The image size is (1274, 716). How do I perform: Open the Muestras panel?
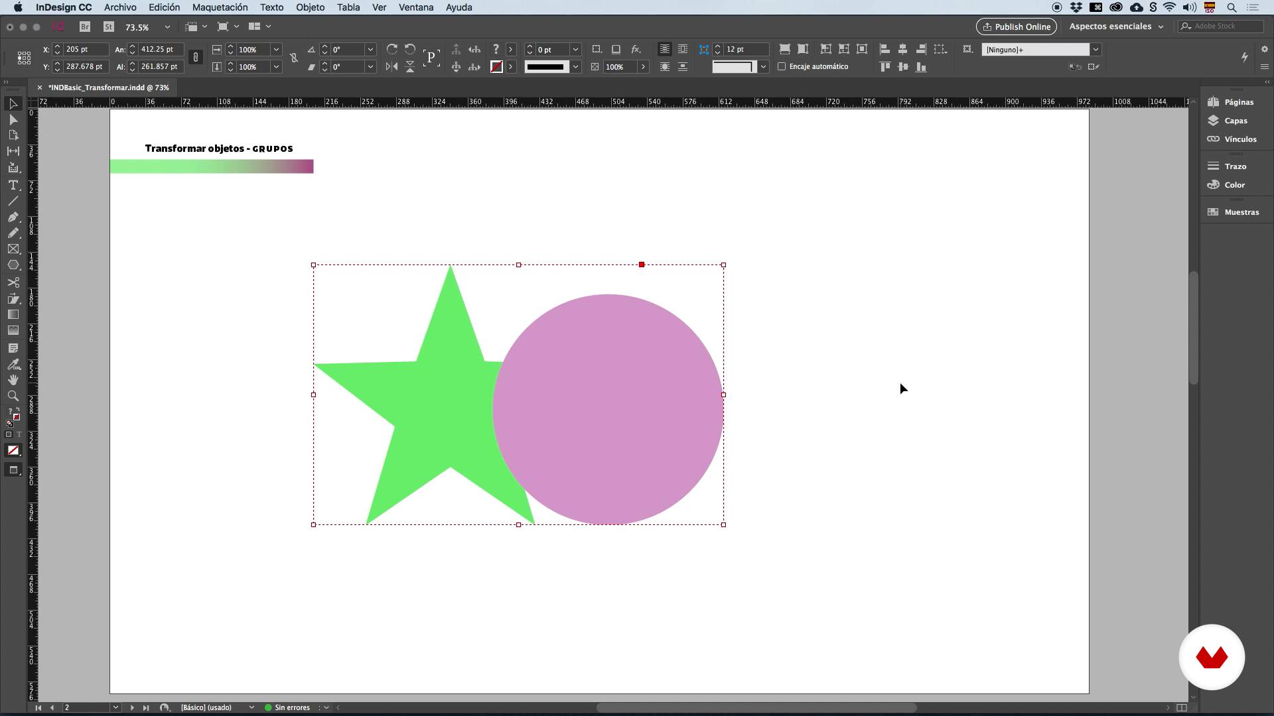point(1234,212)
